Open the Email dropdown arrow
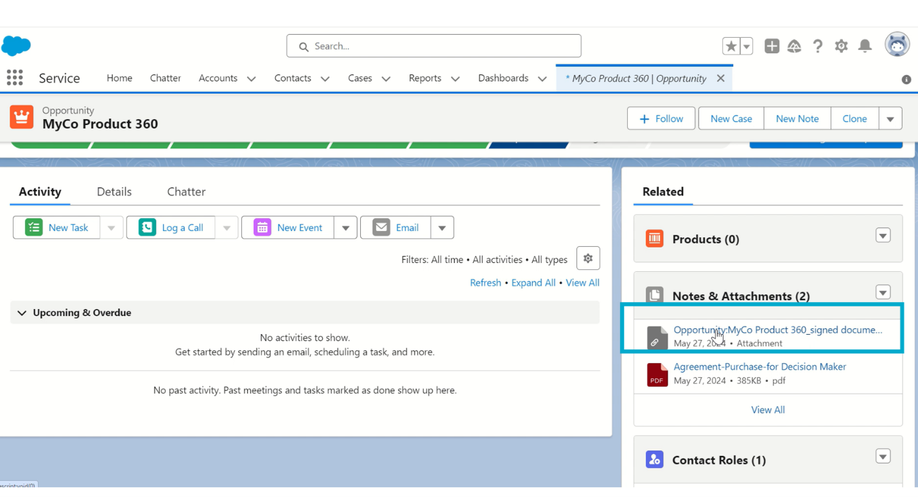 point(442,228)
